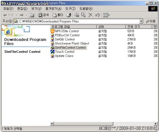
Task: Click the 이동 (Go) button
Action: coord(151,21)
